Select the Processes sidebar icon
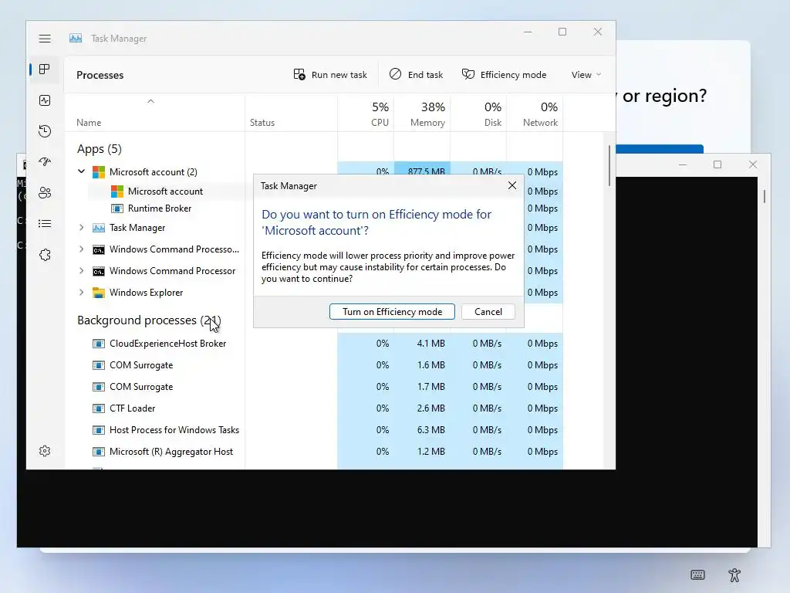This screenshot has width=790, height=593. (45, 69)
